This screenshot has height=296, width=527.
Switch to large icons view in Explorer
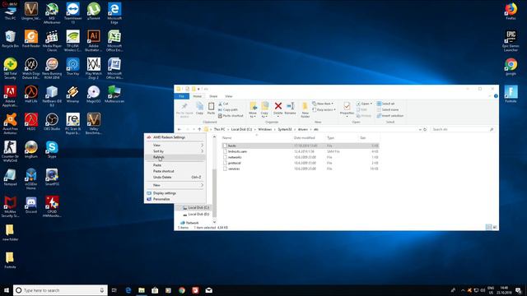click(x=495, y=227)
